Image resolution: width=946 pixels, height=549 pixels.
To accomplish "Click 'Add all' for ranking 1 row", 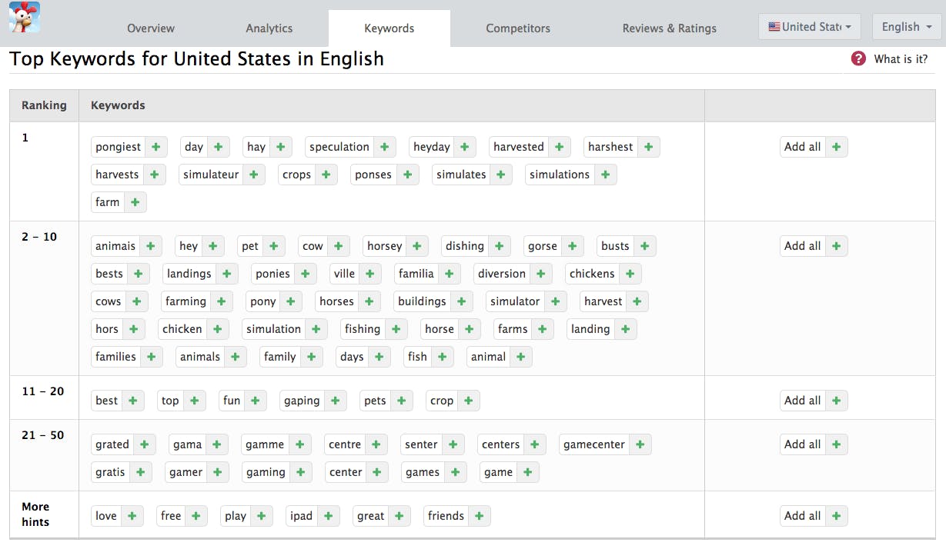I will [813, 147].
